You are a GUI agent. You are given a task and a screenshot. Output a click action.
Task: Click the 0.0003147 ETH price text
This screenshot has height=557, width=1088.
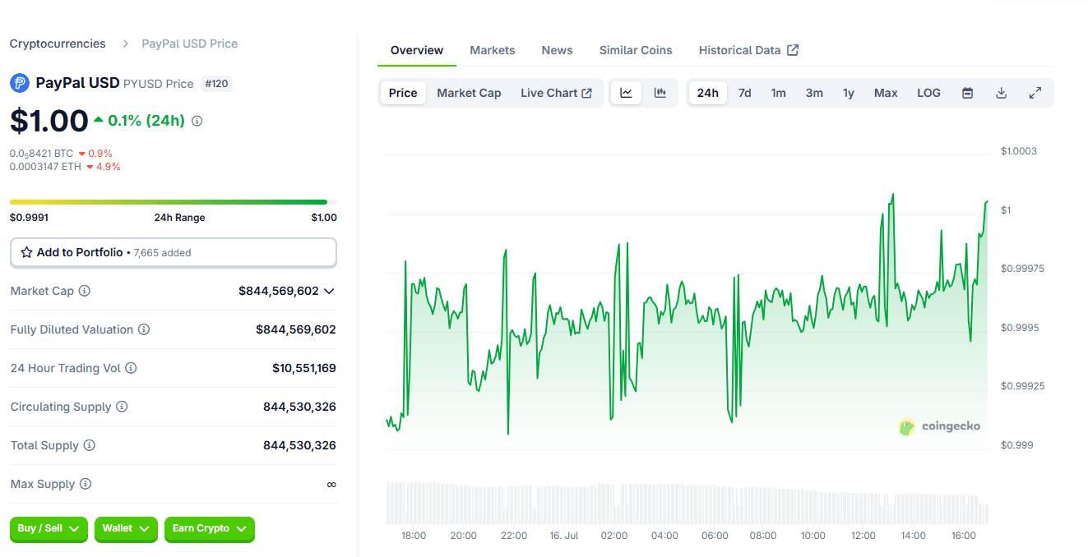45,167
